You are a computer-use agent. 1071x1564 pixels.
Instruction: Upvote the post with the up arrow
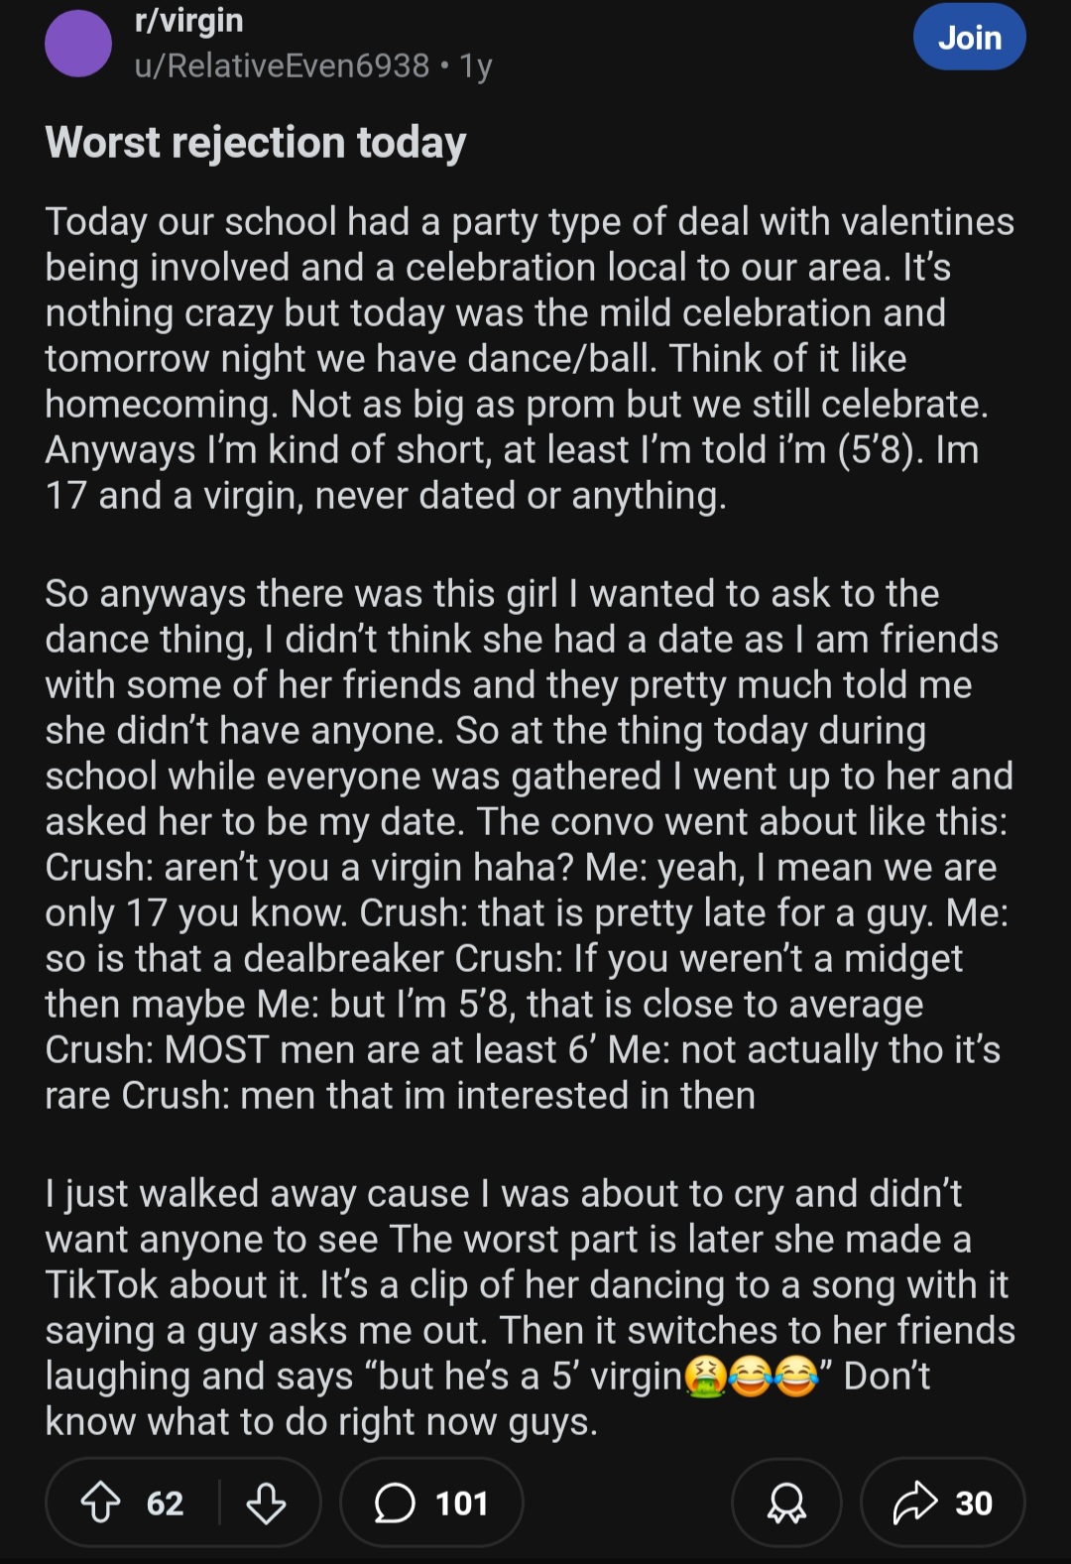tap(100, 1503)
